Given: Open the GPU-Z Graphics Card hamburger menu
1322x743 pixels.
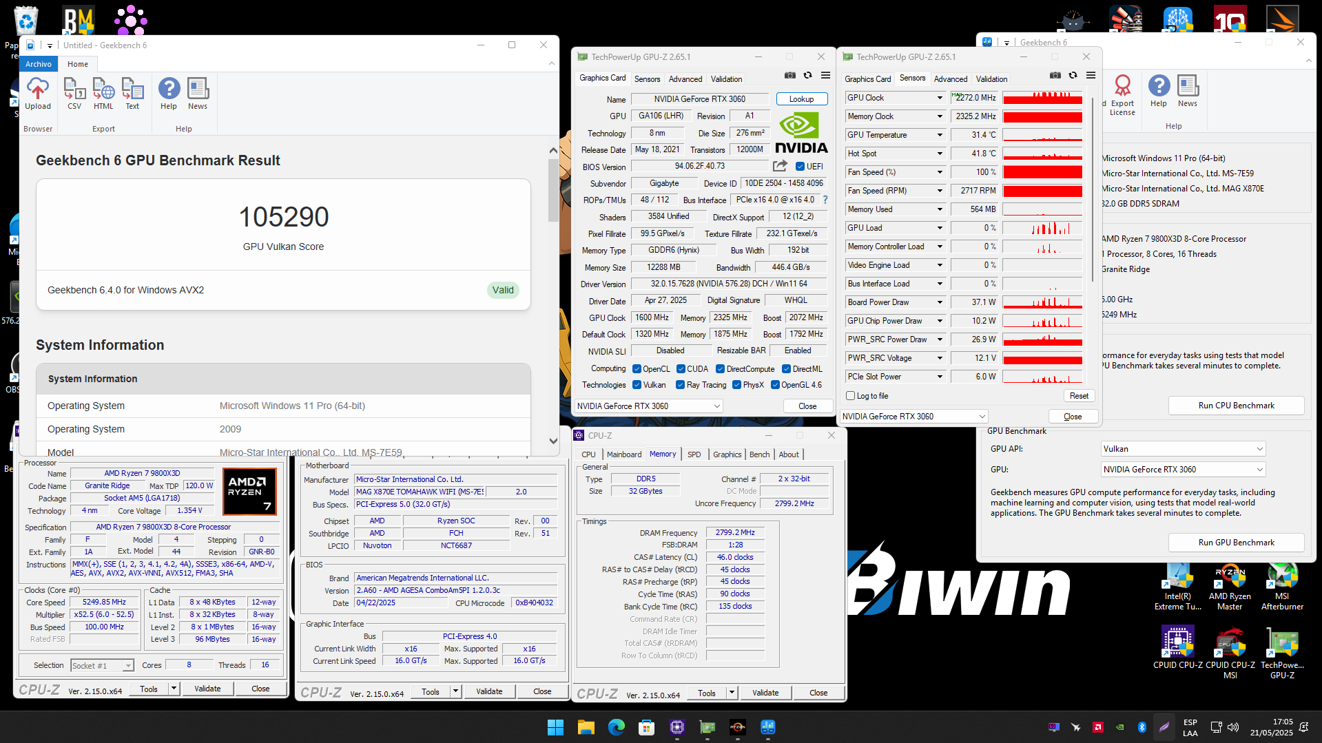Looking at the screenshot, I should click(x=825, y=76).
